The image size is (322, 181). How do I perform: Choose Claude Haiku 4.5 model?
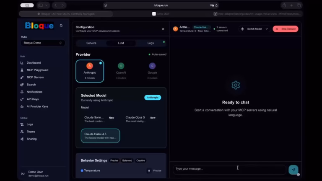100,136
